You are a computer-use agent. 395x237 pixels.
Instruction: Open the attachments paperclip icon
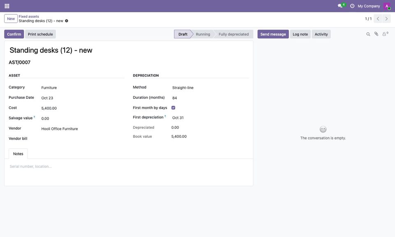(376, 34)
